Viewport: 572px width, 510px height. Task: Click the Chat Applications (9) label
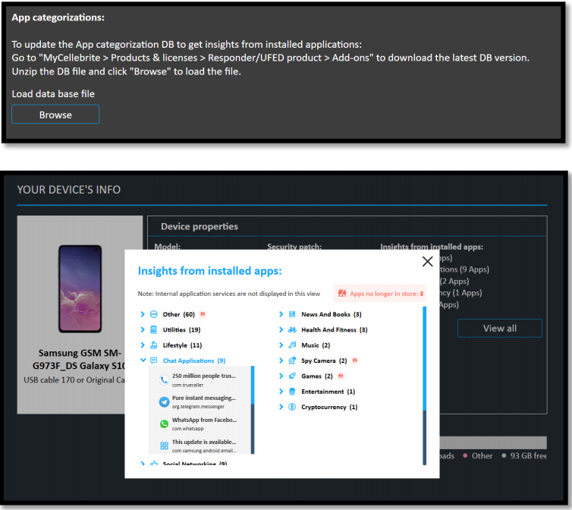click(194, 360)
